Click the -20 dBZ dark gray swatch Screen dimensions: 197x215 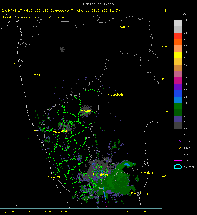pyautogui.click(x=178, y=125)
